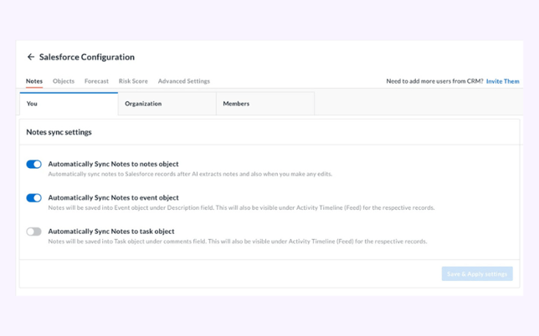Screen dimensions: 539x336
Task: Turn off sync notes to event object
Action: [34, 198]
